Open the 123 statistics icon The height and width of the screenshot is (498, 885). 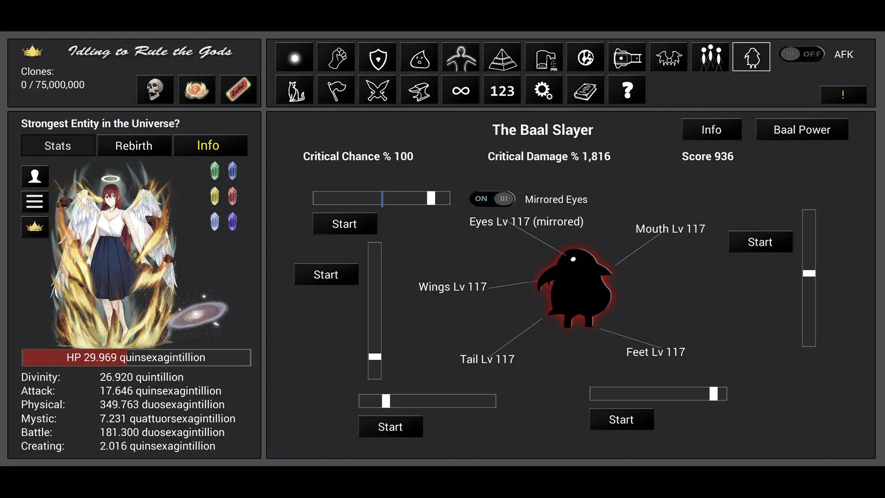(x=502, y=90)
